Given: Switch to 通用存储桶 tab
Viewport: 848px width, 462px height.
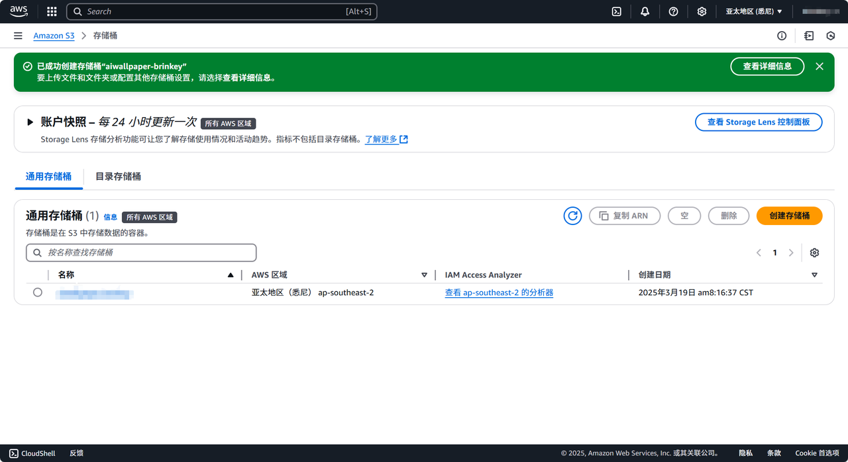Looking at the screenshot, I should coord(48,176).
